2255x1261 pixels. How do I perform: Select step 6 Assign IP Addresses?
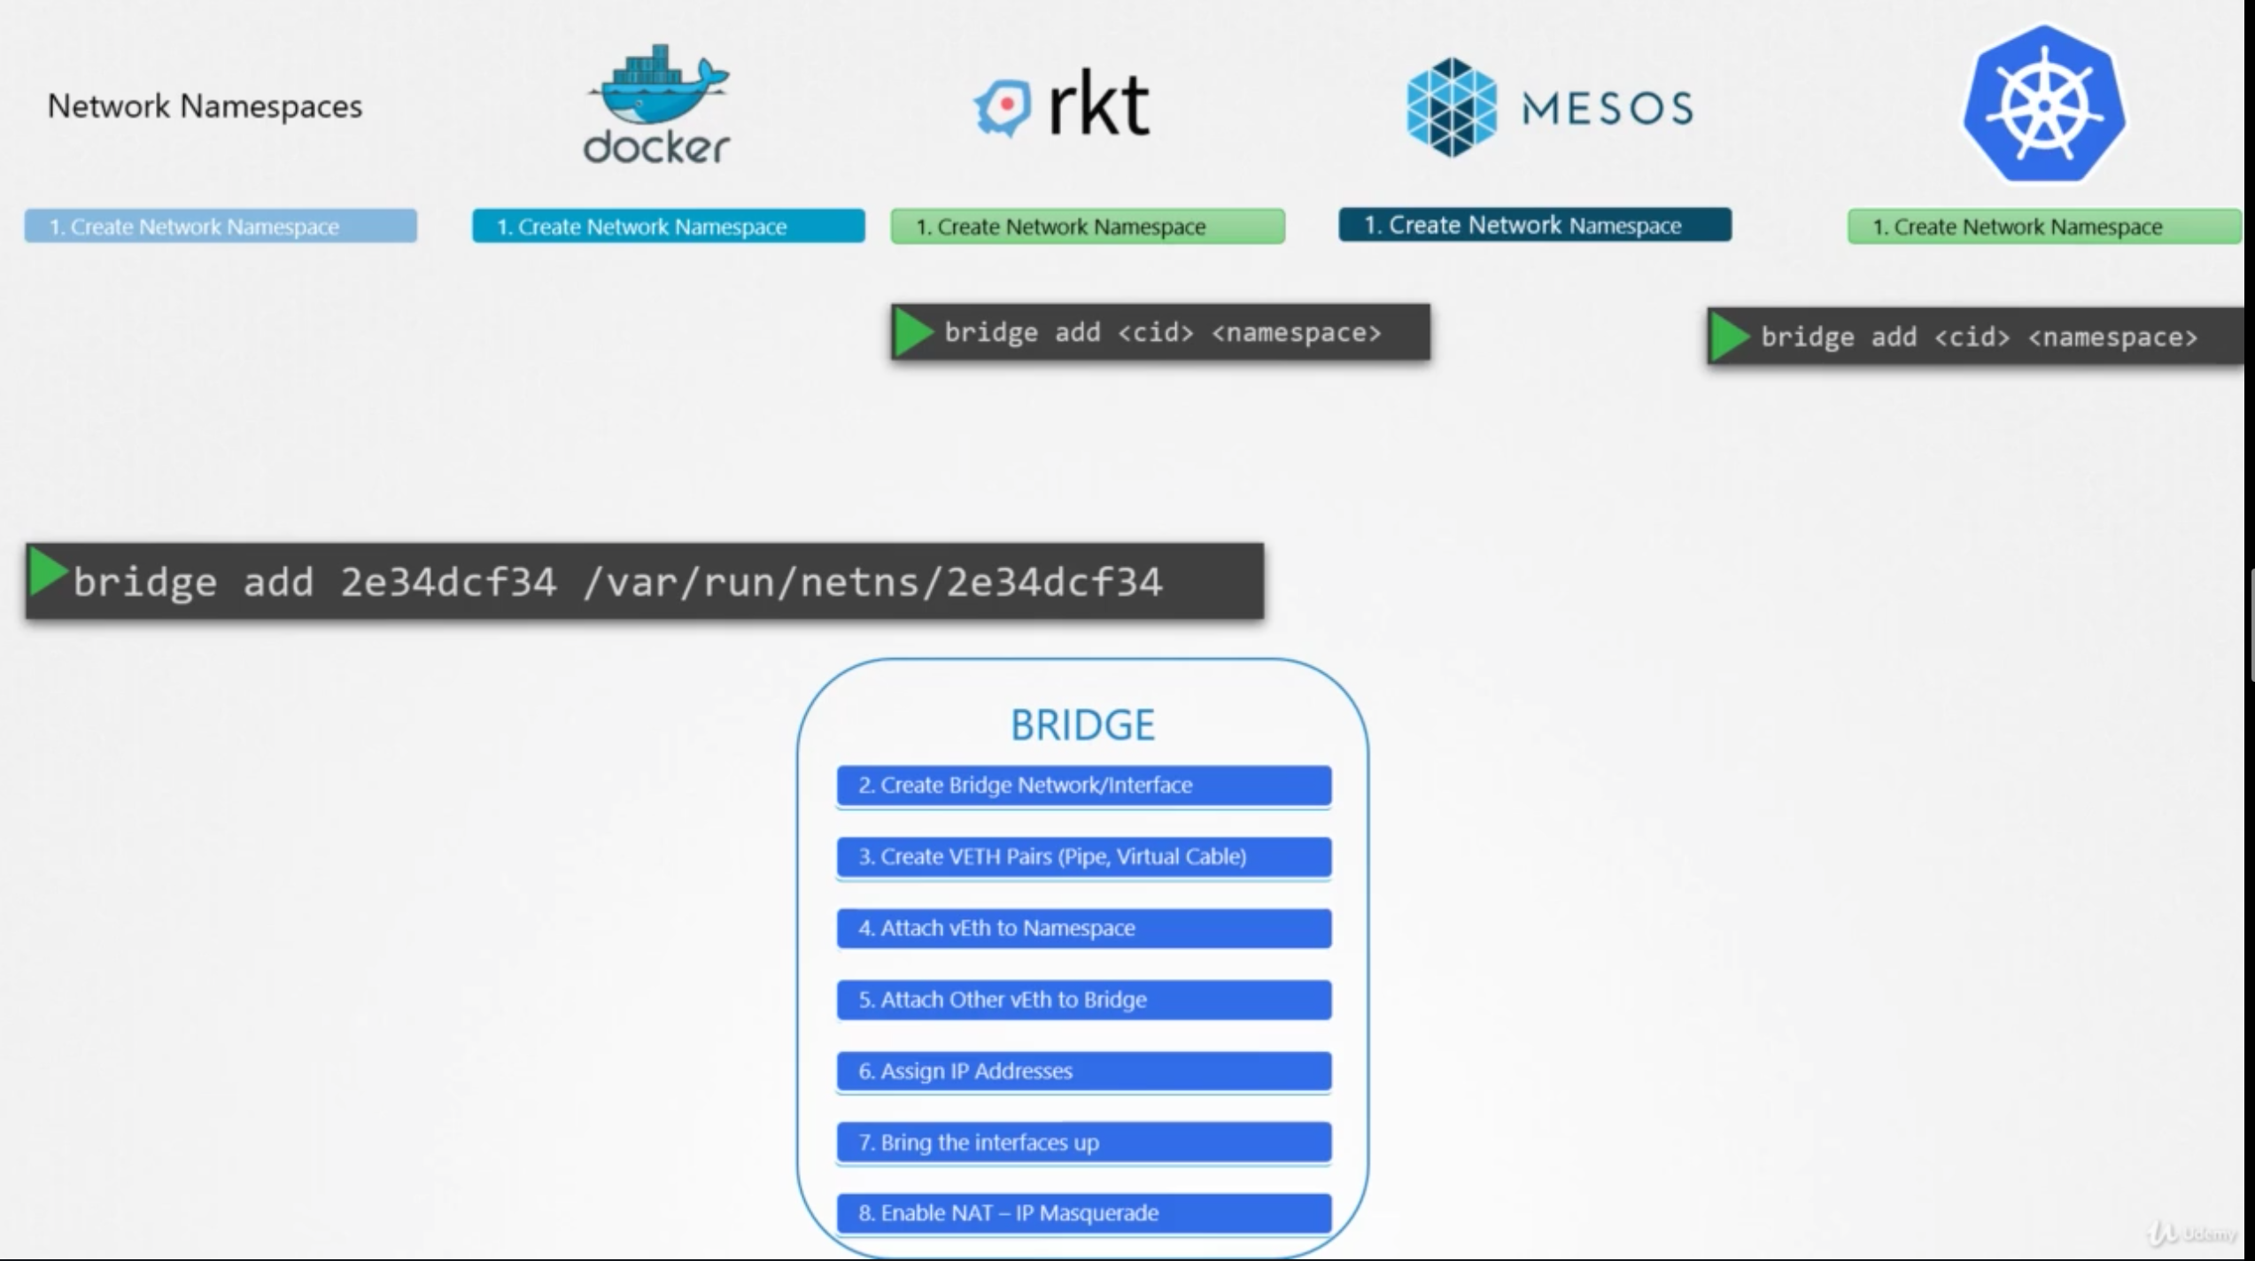point(1083,1071)
